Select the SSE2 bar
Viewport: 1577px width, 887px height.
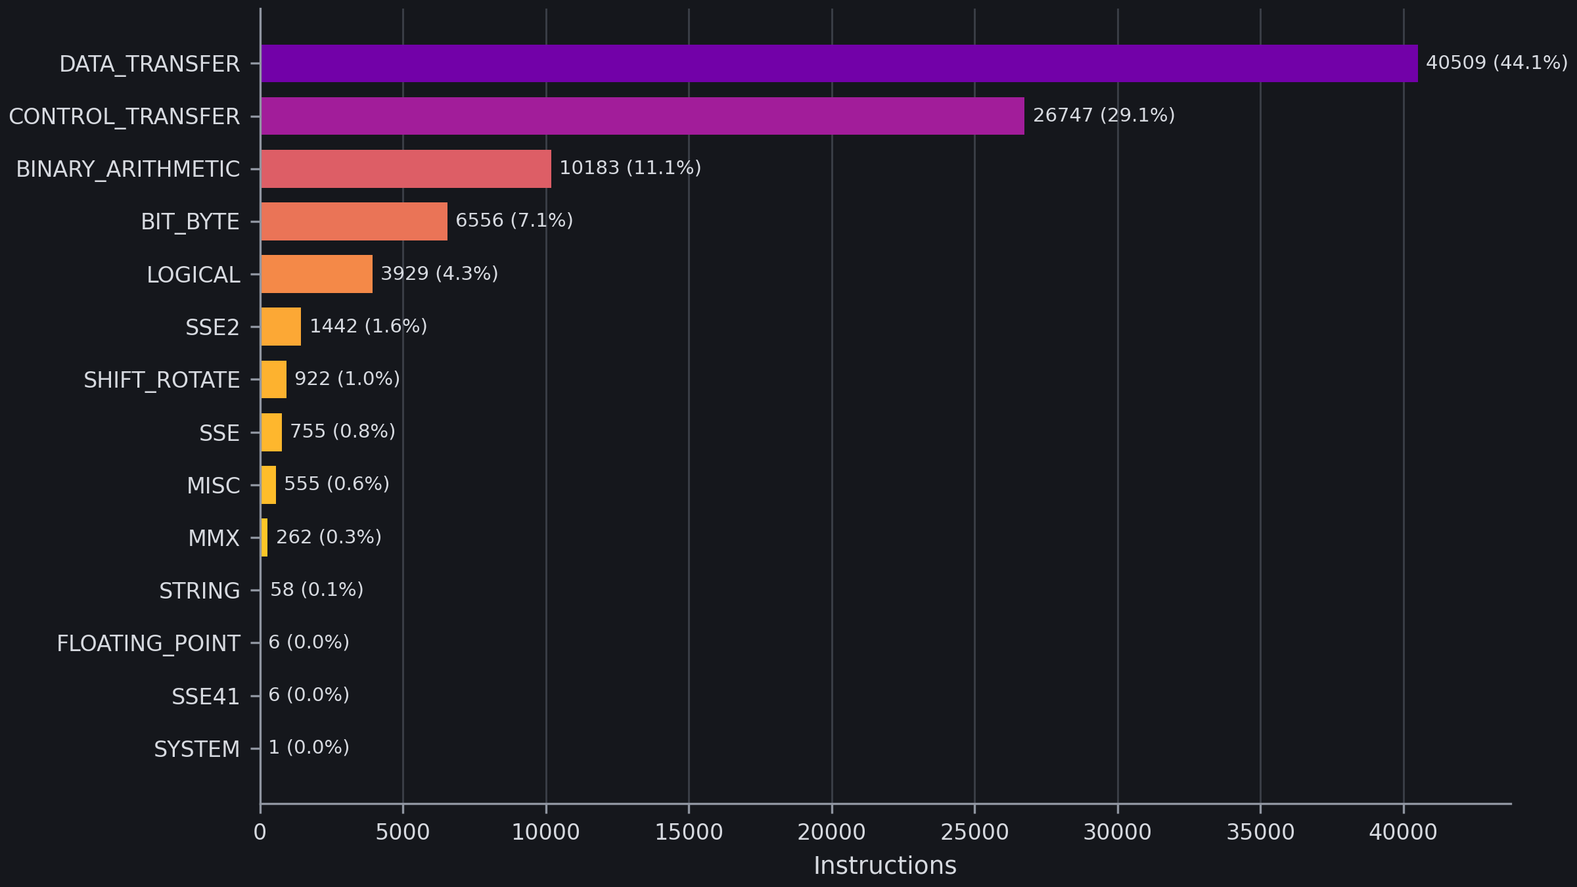coord(281,327)
